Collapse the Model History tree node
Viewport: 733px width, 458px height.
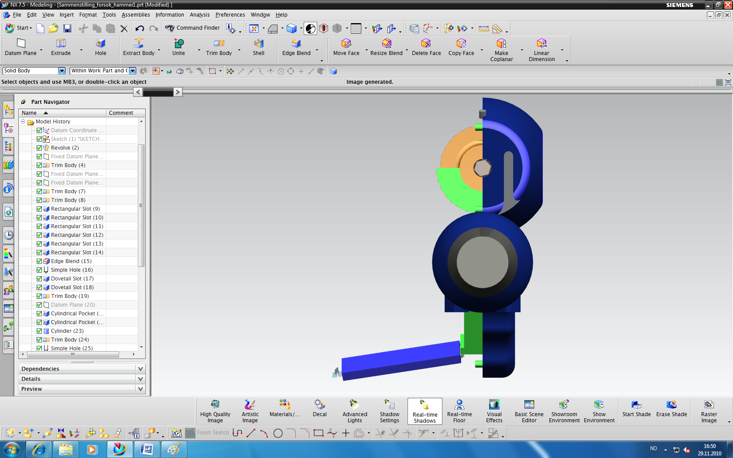pyautogui.click(x=23, y=122)
